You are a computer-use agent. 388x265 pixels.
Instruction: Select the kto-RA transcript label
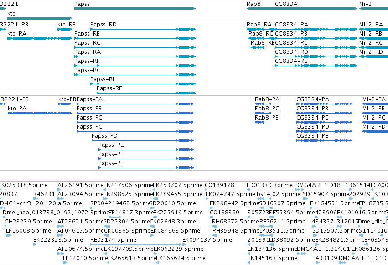click(17, 34)
